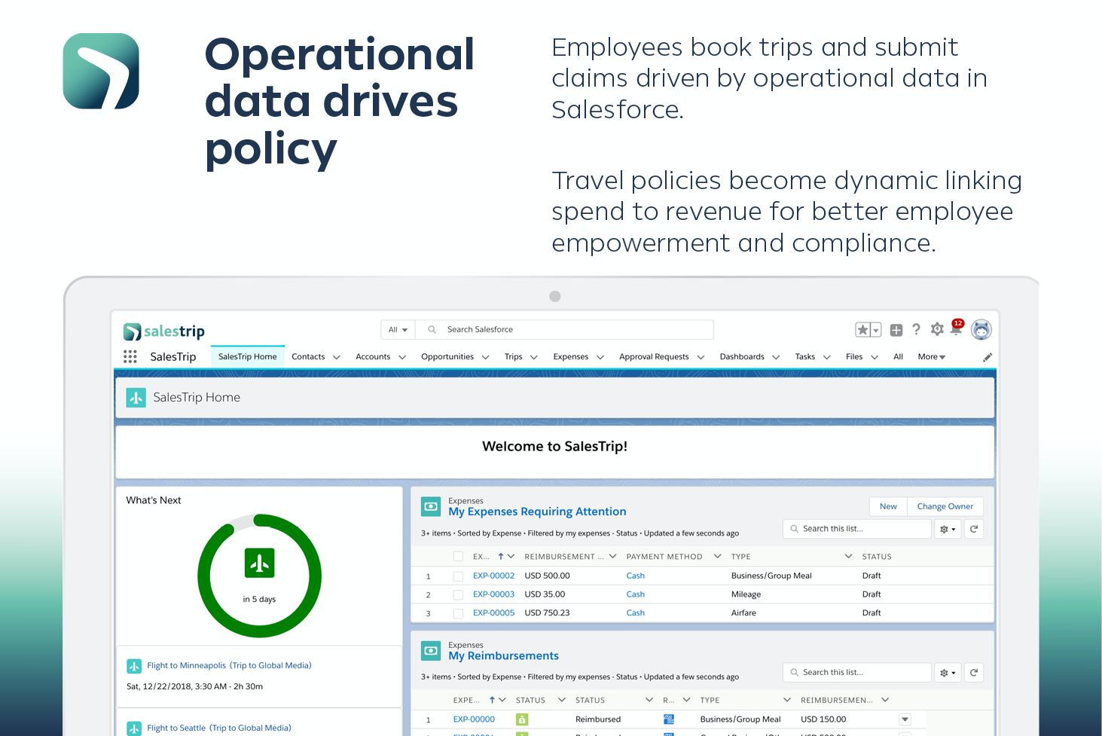Viewport: 1102px width, 736px height.
Task: Click the green status icon for EXP-00000
Action: (522, 719)
